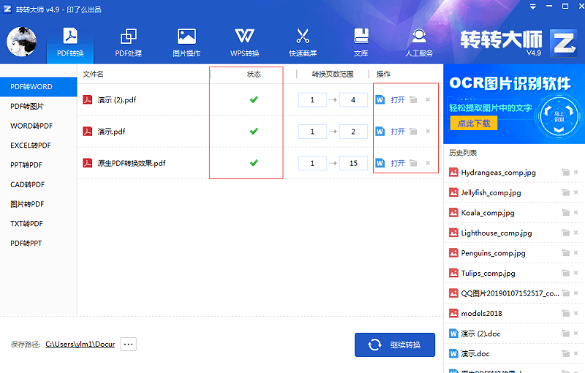Open folder for models2018 history item

[565, 313]
